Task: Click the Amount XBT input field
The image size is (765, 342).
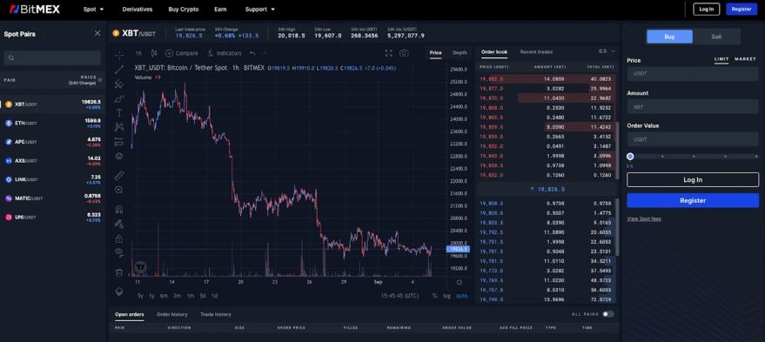Action: pos(693,106)
